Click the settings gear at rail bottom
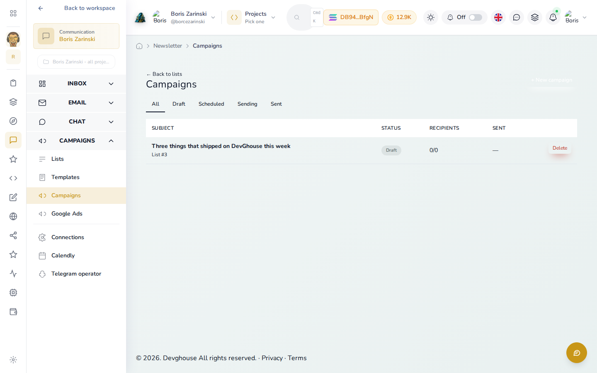The width and height of the screenshot is (597, 373). click(x=13, y=360)
